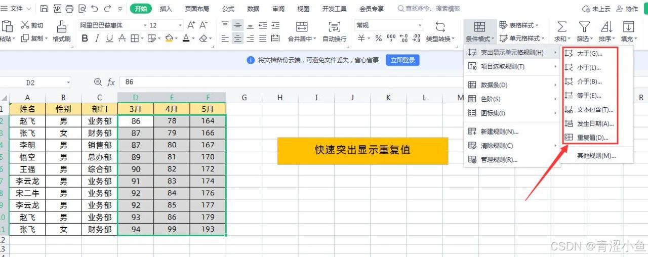Viewport: 648px width, 257px height.
Task: Click the Format Painter (格式刷) brush
Action: [x=61, y=31]
